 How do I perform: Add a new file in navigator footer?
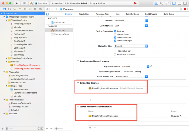pyautogui.click(x=2, y=129)
